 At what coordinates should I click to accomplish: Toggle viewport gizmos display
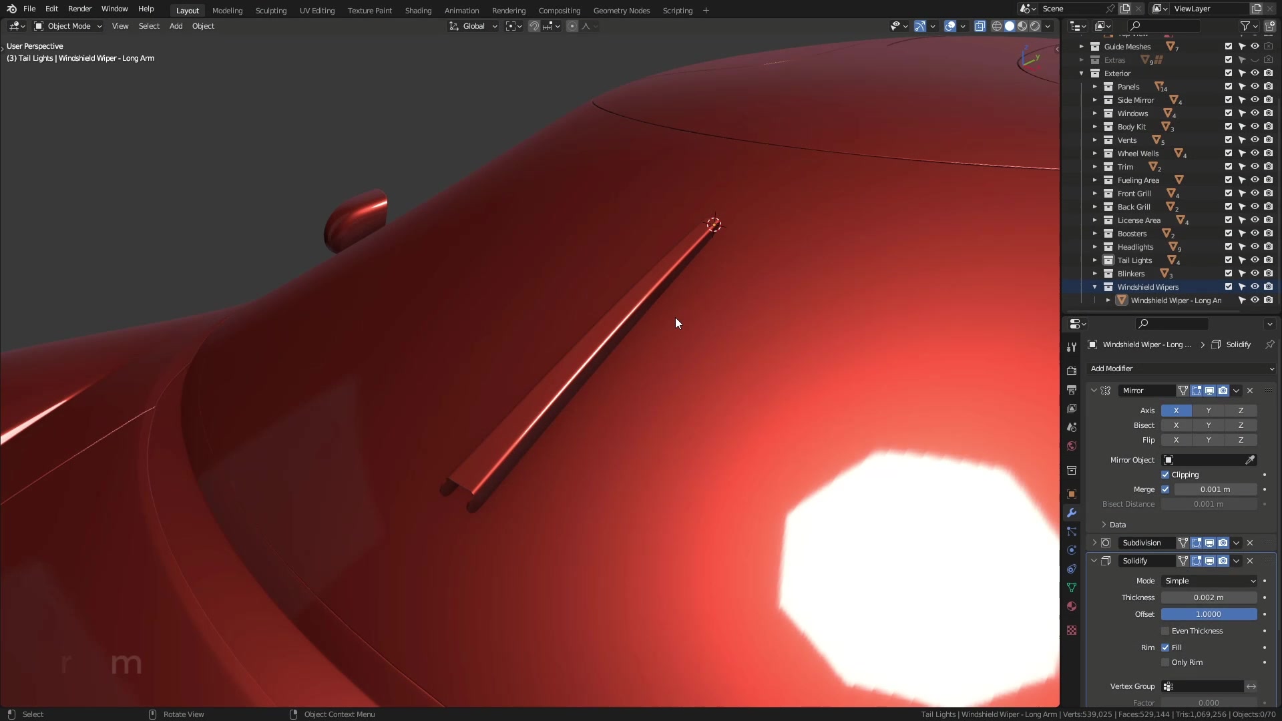pyautogui.click(x=920, y=26)
